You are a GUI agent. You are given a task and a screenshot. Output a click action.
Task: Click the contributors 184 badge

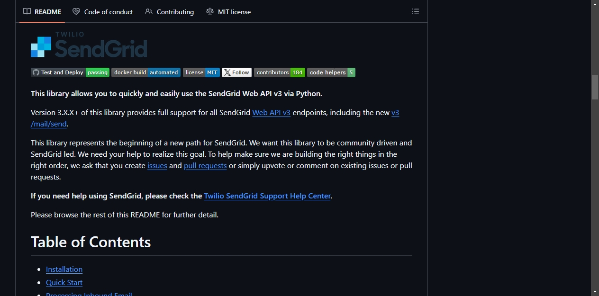(280, 72)
